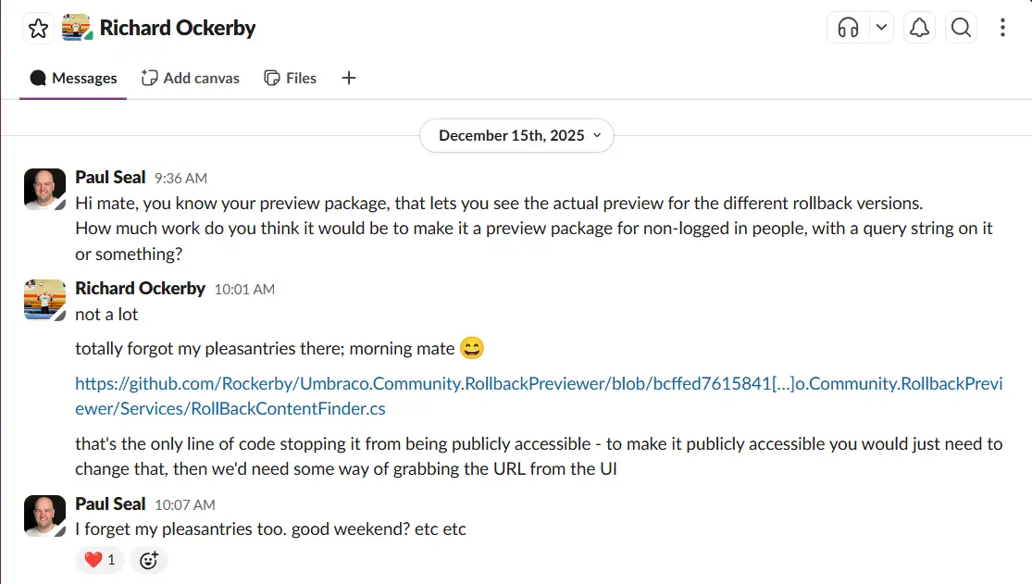Click Richard Ockerby's message avatar
This screenshot has height=584, width=1032.
44,300
